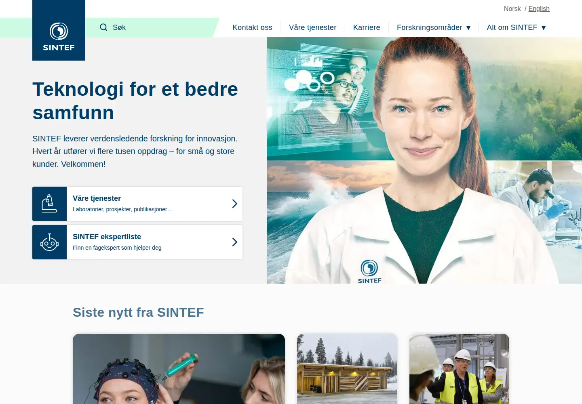Open the news thumbnail of wooden building in snow
The image size is (582, 404).
coord(347,369)
